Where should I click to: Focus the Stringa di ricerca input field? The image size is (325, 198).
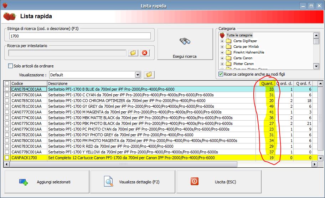pos(80,36)
